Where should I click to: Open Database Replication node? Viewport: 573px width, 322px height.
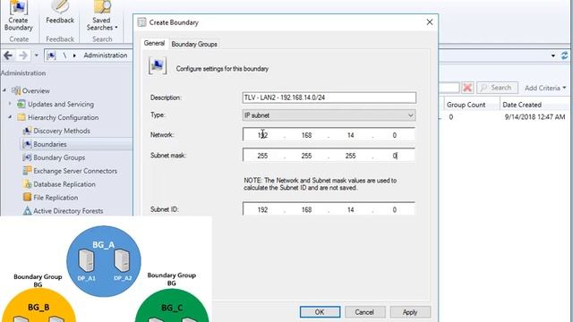64,184
